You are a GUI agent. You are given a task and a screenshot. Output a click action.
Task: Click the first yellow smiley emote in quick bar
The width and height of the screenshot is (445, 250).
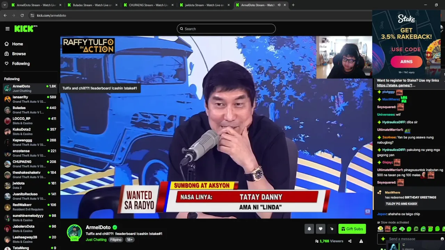(x=380, y=229)
